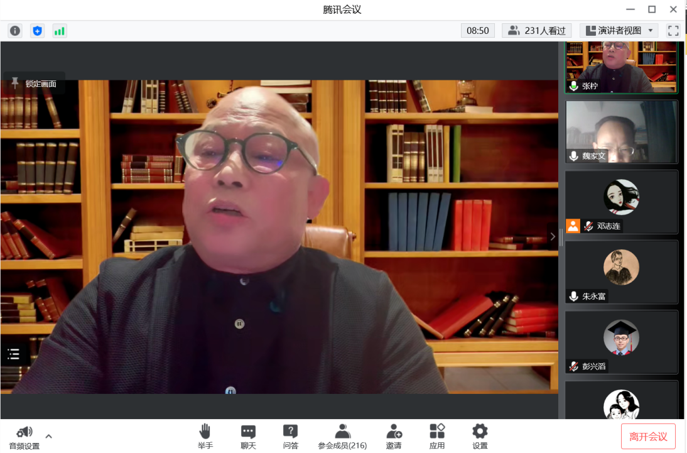The image size is (687, 453).
Task: Open the blue security shield icon
Action: (37, 31)
